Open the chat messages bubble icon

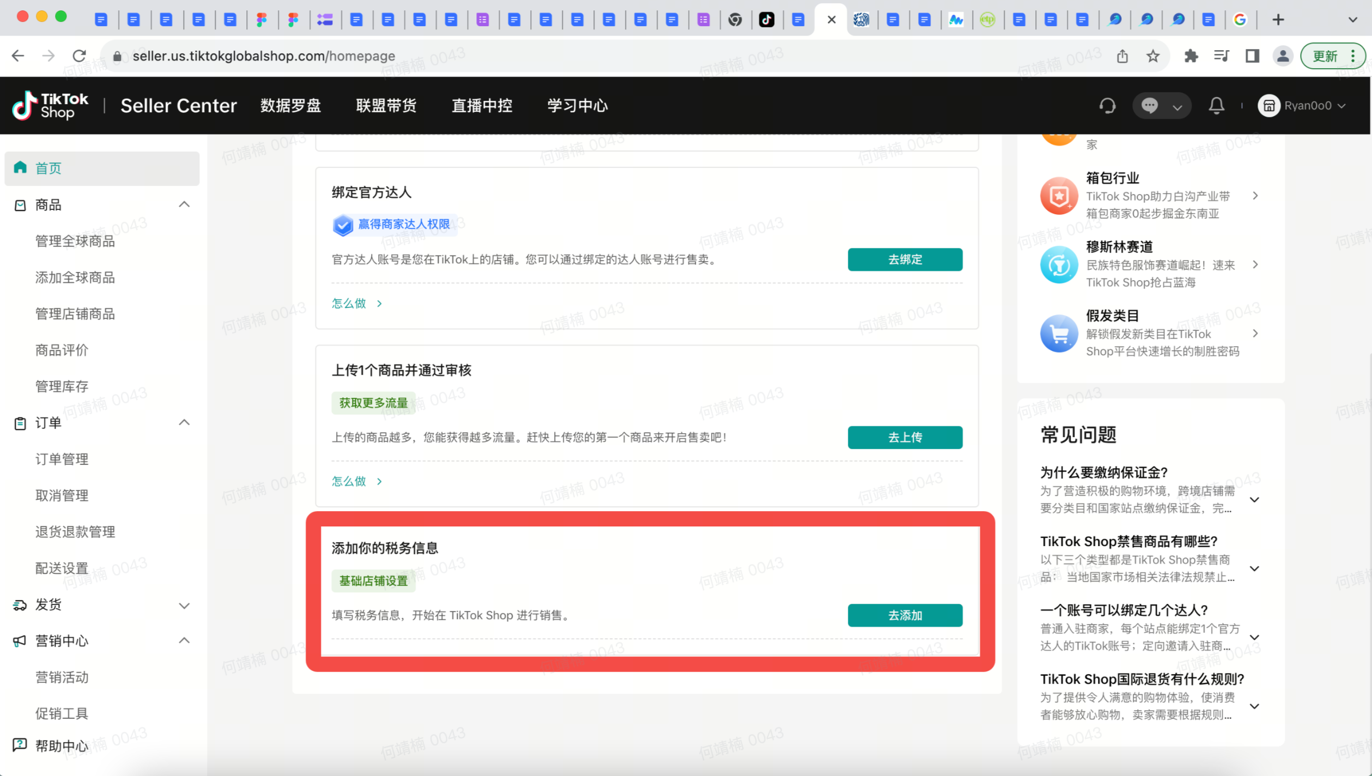(x=1150, y=106)
